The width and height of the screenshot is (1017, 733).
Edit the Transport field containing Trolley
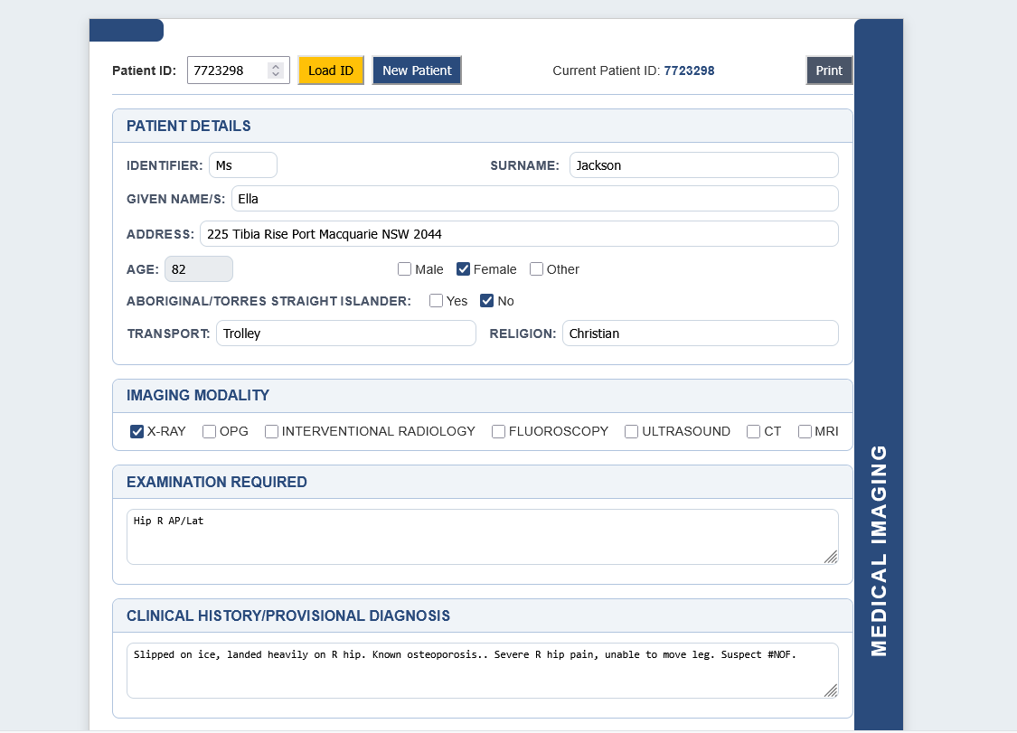(x=345, y=334)
